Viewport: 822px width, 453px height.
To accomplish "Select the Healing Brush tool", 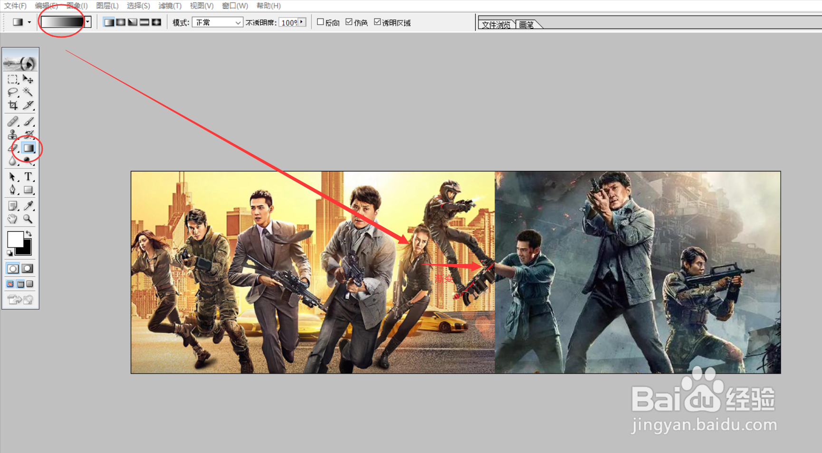I will pyautogui.click(x=13, y=122).
